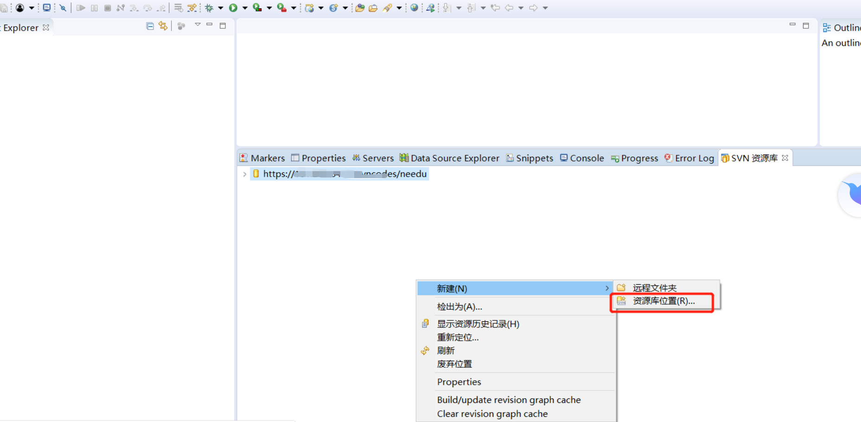Select Properties in the context menu
Screen dimensions: 861x422
459,382
